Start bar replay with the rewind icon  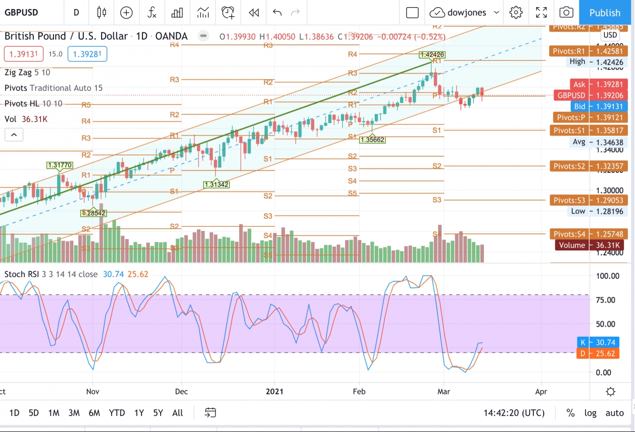254,12
